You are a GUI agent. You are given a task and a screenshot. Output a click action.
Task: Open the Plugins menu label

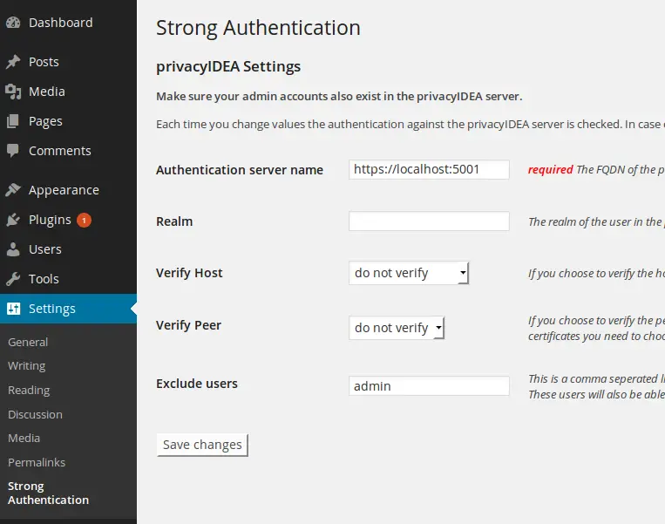(x=50, y=220)
